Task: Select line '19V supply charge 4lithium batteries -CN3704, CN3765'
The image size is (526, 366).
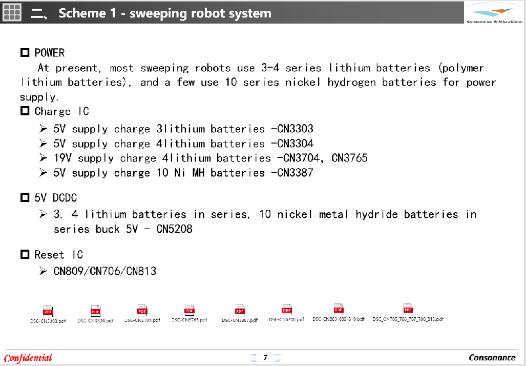Action: point(211,158)
